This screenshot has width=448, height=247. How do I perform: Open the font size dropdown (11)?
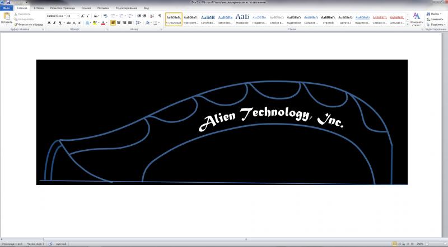click(x=78, y=16)
